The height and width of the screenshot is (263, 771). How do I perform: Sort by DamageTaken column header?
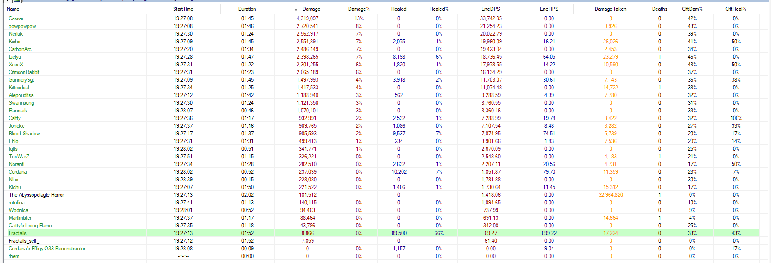[x=610, y=9]
